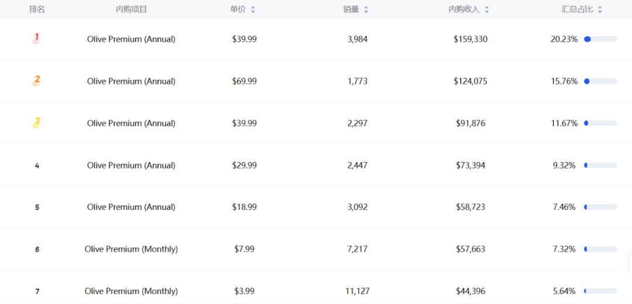Open the $7.99 Olive Premium (Monthly) item
This screenshot has height=304, width=632.
click(131, 249)
